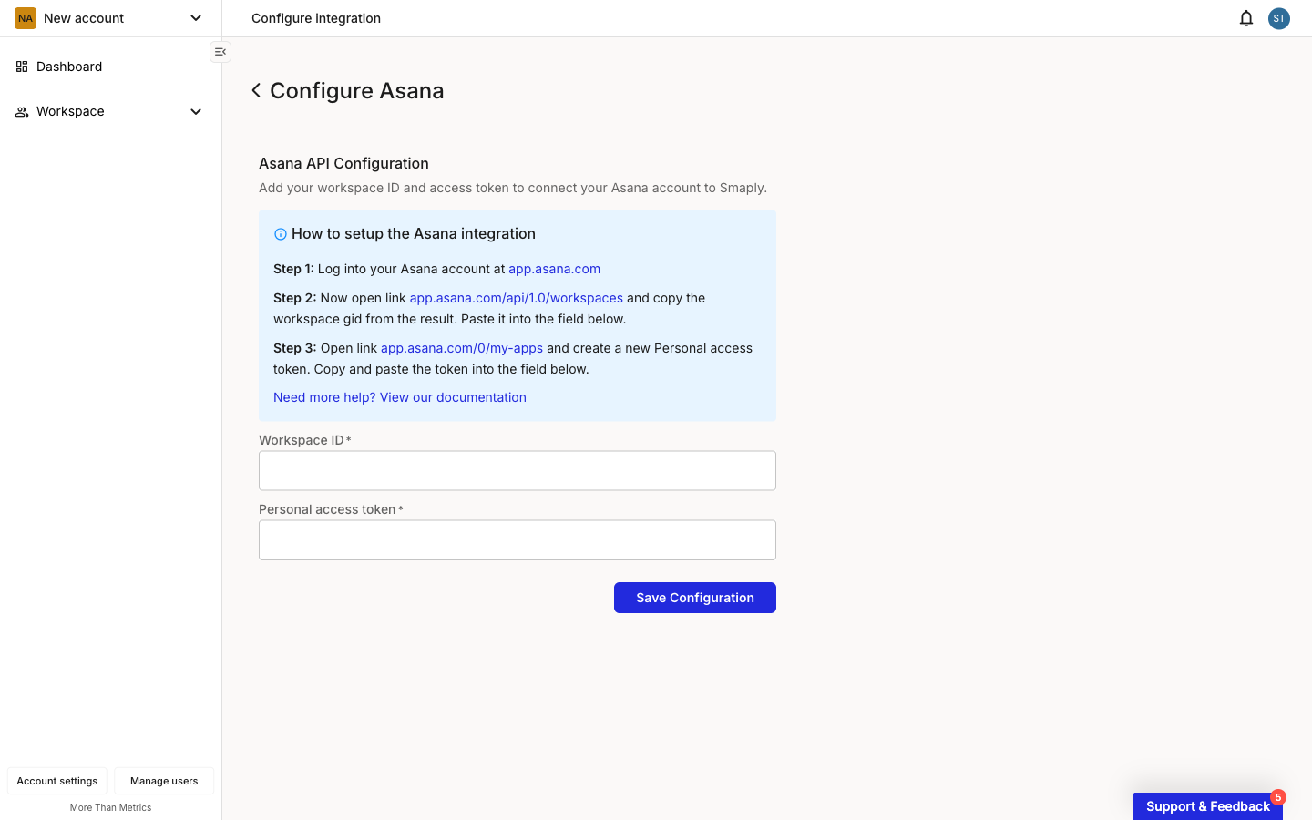The image size is (1312, 820).
Task: Open the app.asana.com/0/my-apps link
Action: tap(462, 348)
